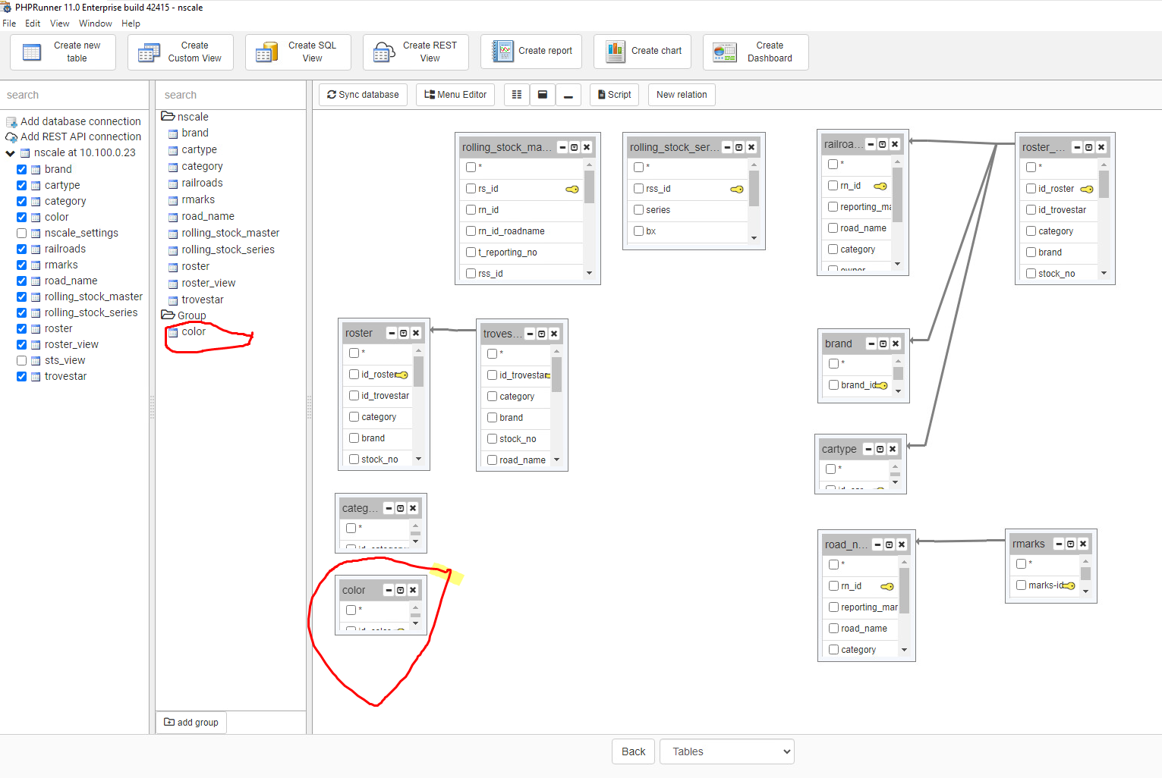Open the Tables dropdown at the bottom

coord(726,751)
